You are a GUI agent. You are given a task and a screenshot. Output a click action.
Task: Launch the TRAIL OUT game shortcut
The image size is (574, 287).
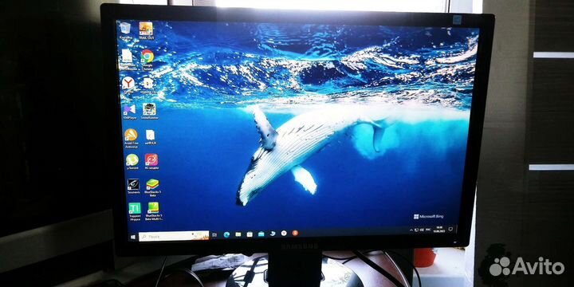tap(146, 31)
